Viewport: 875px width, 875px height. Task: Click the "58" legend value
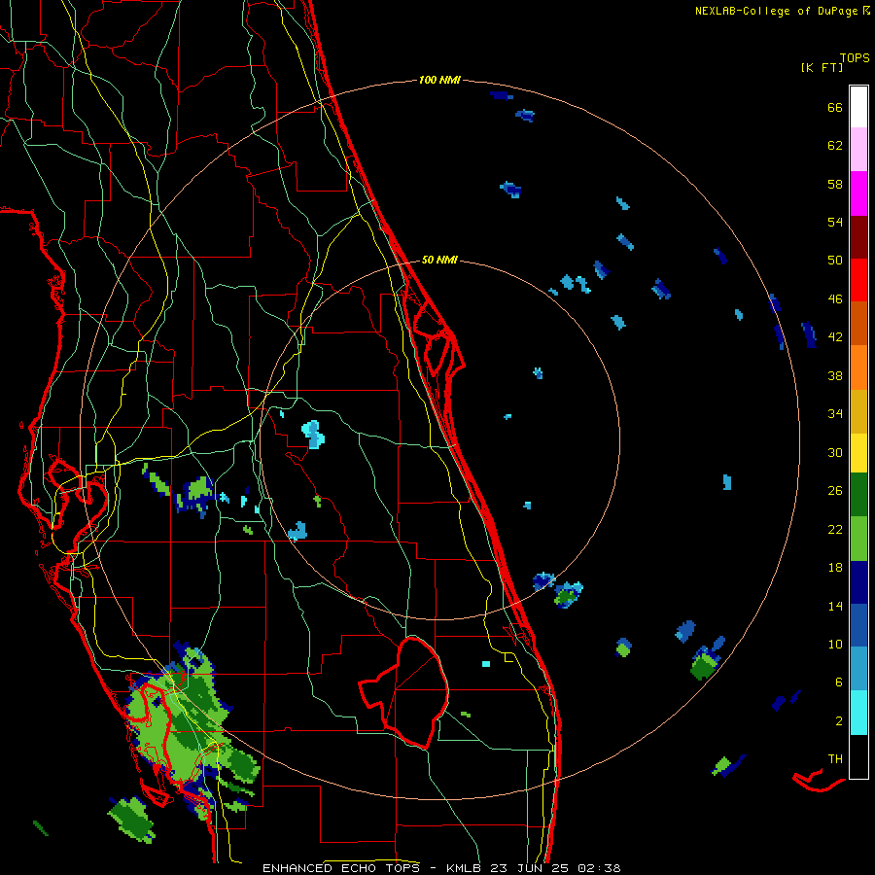835,184
